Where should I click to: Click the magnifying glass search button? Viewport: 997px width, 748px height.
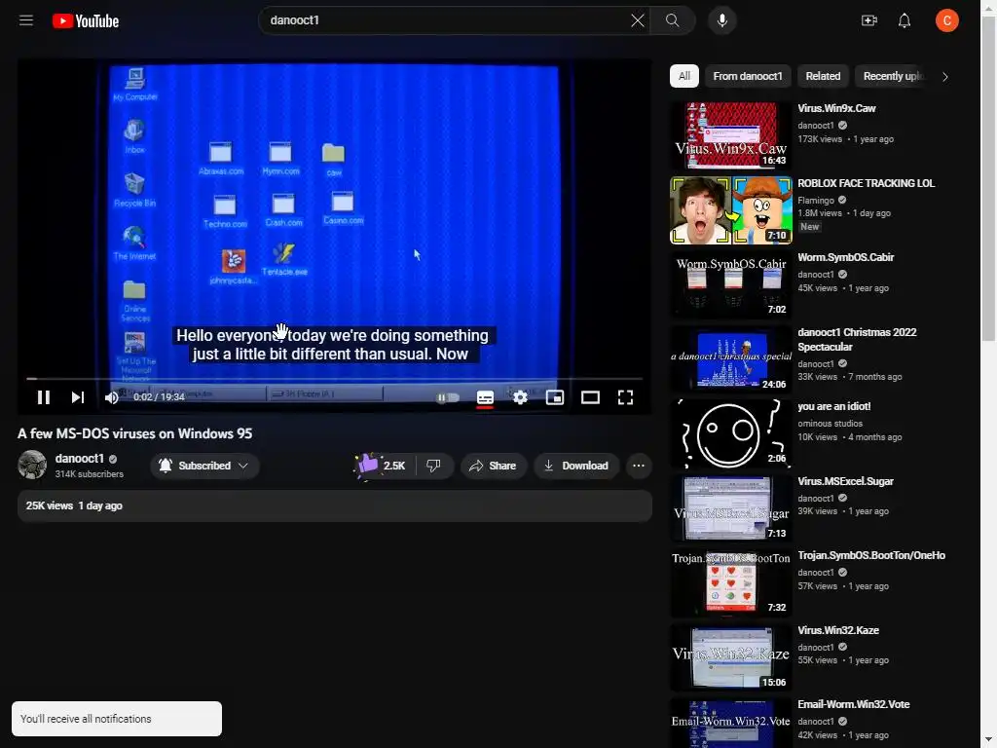pyautogui.click(x=672, y=20)
